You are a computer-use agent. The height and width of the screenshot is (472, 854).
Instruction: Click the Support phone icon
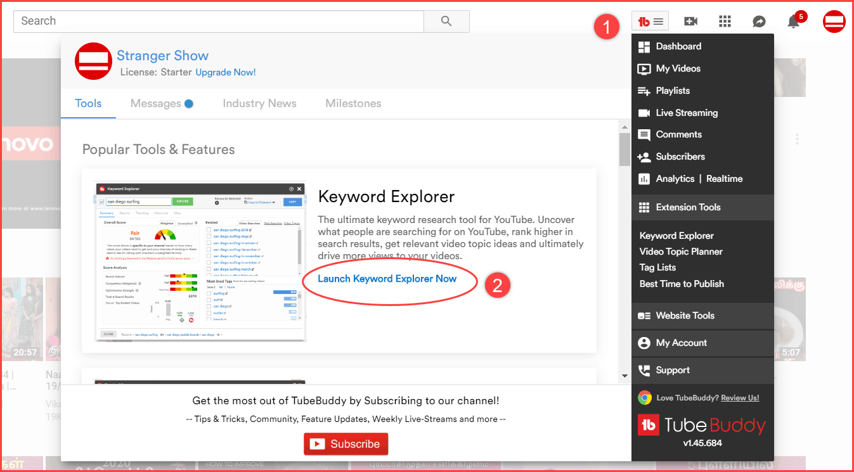click(644, 371)
